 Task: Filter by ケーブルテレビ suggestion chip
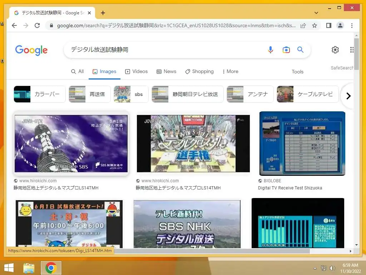(307, 94)
